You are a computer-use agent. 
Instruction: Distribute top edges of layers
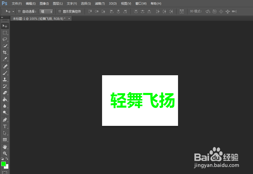pos(136,11)
